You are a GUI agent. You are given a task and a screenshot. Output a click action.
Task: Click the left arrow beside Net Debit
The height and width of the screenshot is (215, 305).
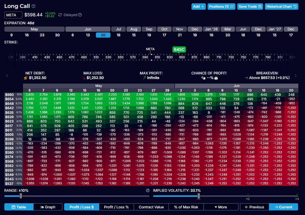pos(7,76)
